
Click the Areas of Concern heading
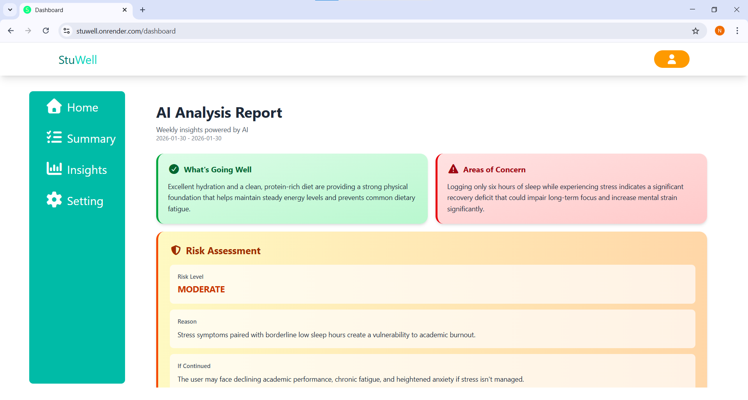pyautogui.click(x=494, y=170)
